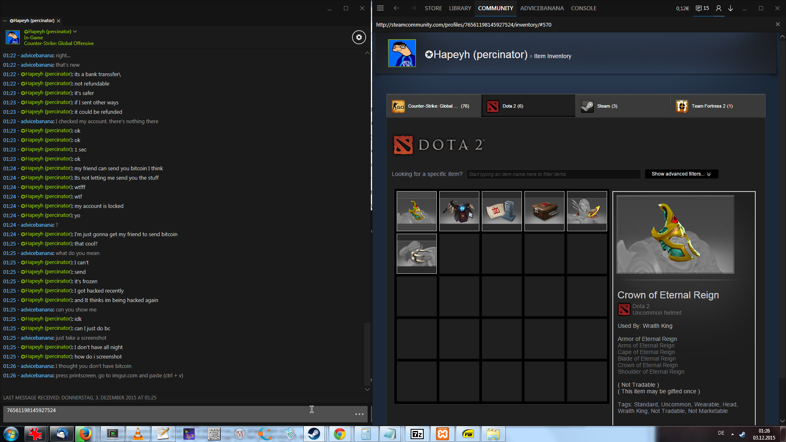Open chat settings gear icon
Viewport: 786px width, 442px height.
359,37
